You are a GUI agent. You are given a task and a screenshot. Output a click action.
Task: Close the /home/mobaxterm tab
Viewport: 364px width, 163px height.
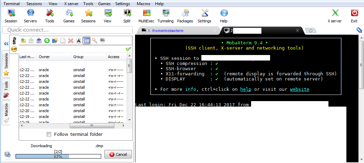click(x=215, y=31)
